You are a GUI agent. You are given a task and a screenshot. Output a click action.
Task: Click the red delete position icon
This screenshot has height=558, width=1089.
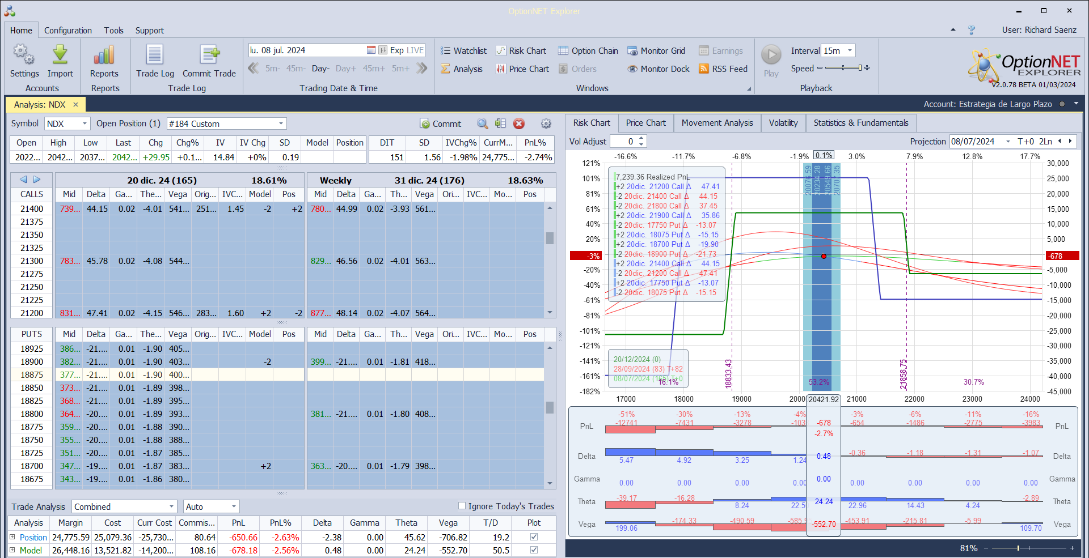click(519, 123)
